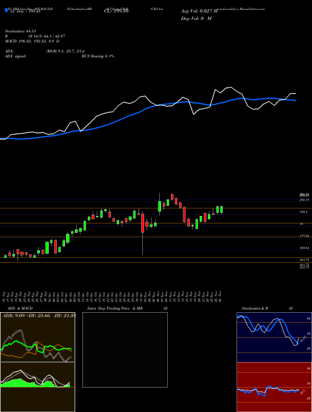Click the Day Vol: 0 M text
312x412 pixels.
pos(196,18)
